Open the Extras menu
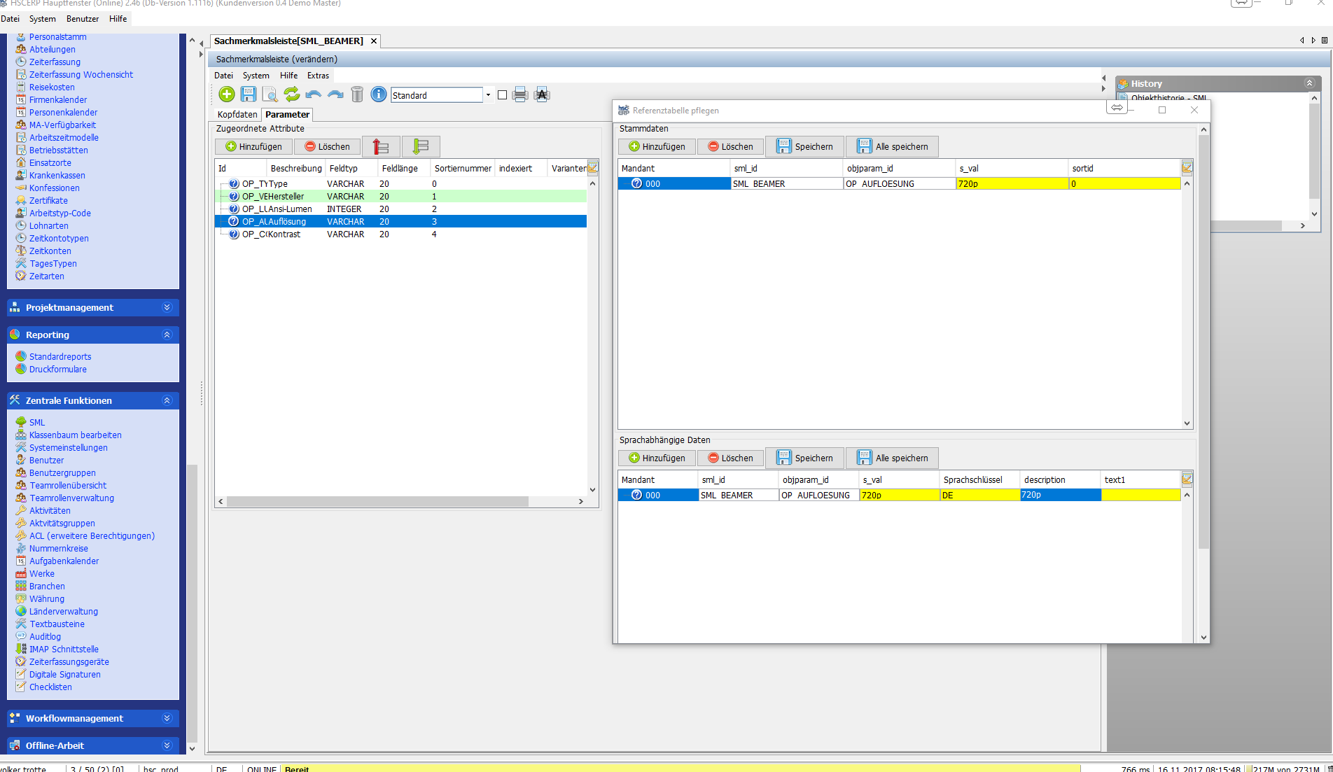 [318, 76]
